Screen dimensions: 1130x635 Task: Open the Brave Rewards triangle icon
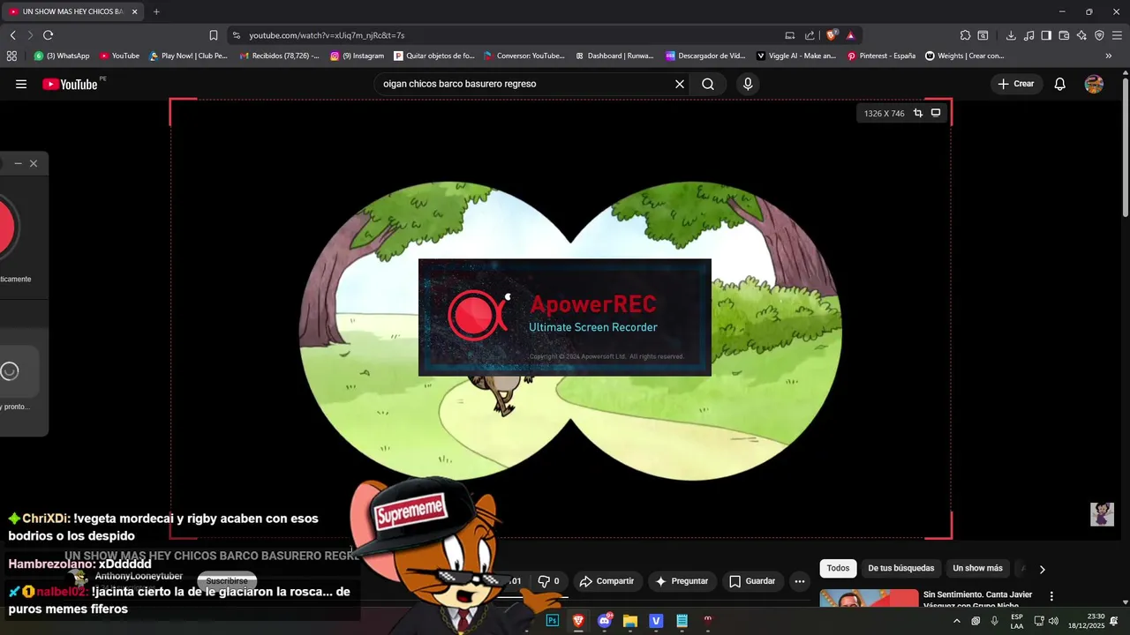point(850,35)
